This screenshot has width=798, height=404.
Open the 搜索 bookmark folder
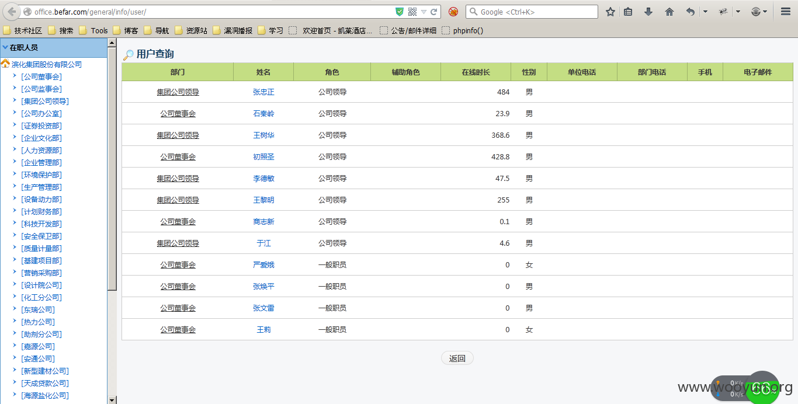[x=61, y=30]
